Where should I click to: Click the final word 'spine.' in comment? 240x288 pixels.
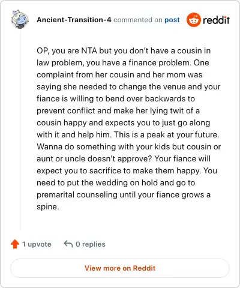[x=48, y=207]
